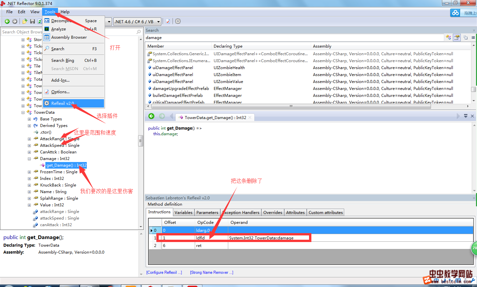The image size is (477, 287).
Task: Click the Configure Reflexil link
Action: tap(164, 272)
